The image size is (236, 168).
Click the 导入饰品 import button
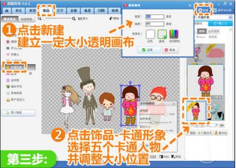coord(18,113)
